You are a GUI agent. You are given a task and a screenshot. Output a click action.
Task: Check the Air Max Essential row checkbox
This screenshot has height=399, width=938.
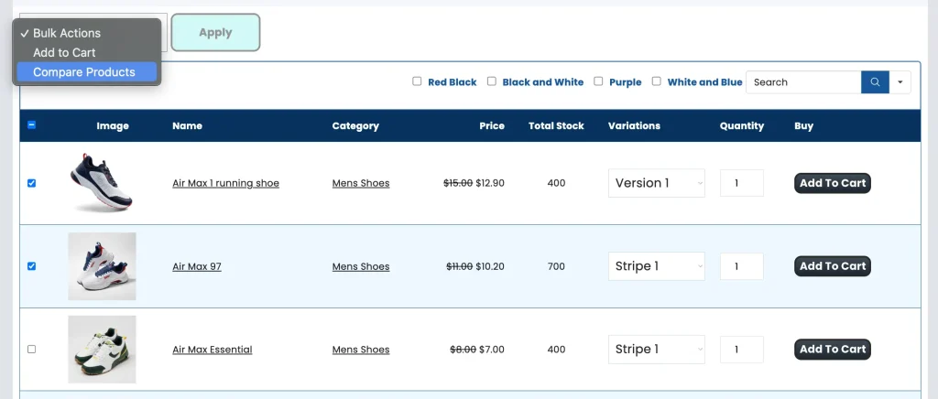point(32,350)
